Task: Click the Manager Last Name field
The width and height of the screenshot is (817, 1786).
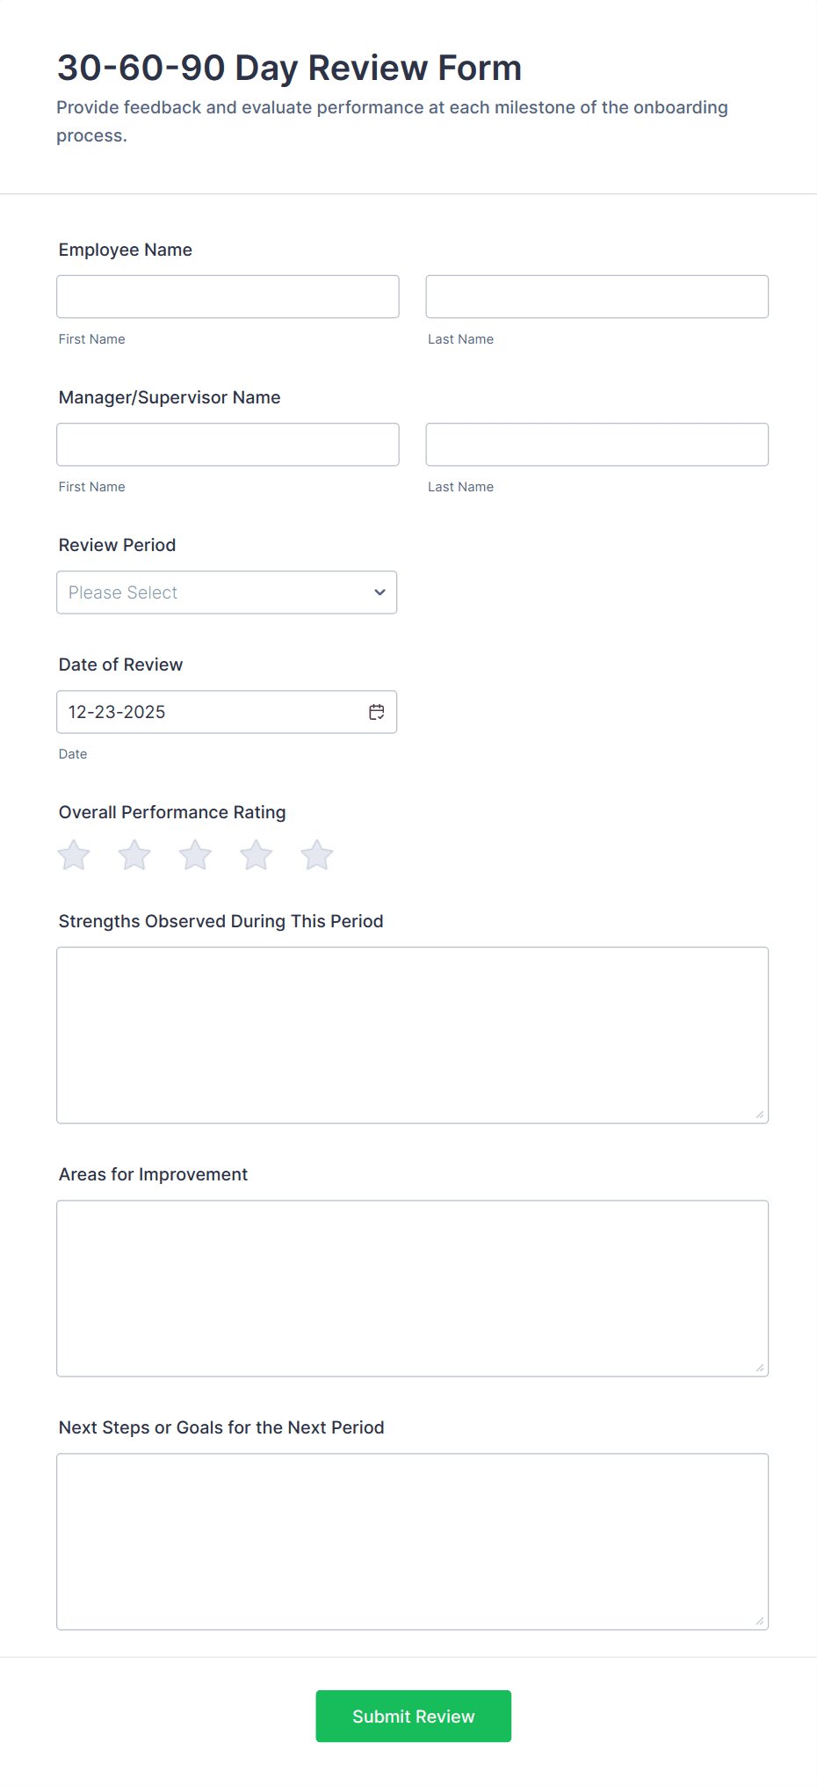Action: coord(596,444)
